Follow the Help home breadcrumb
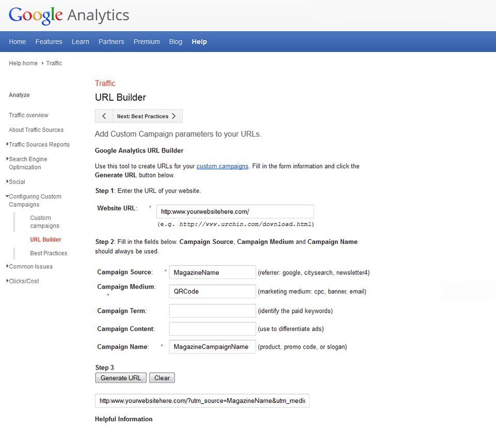 (x=23, y=63)
